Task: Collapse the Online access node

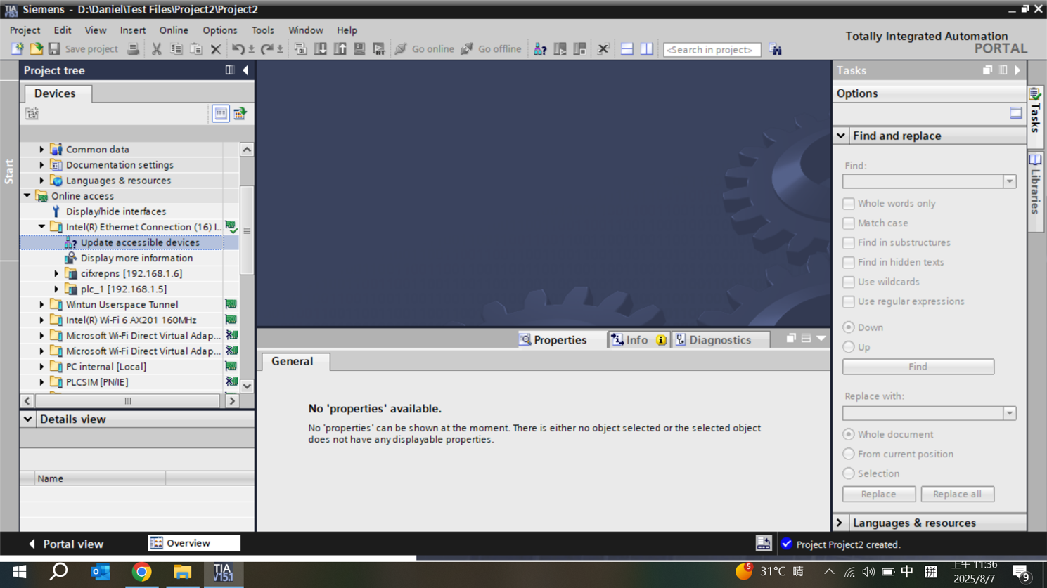Action: (x=27, y=195)
